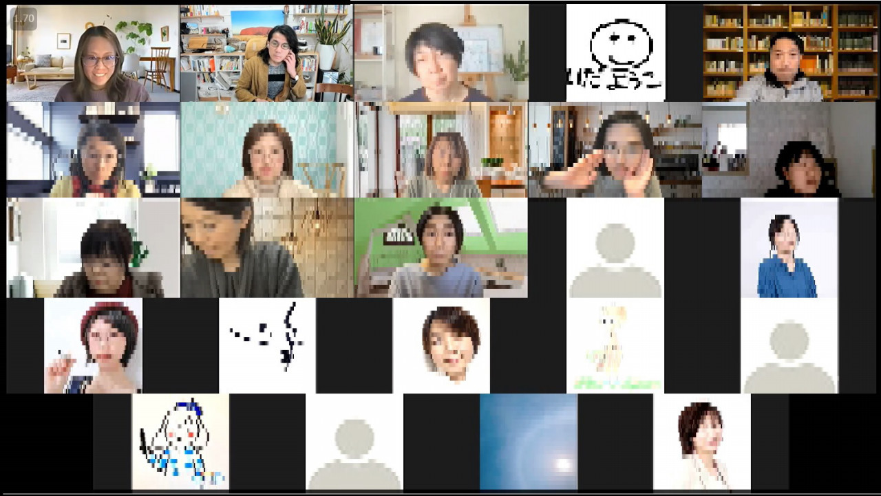Select participant with glasses in living room

[x=93, y=53]
